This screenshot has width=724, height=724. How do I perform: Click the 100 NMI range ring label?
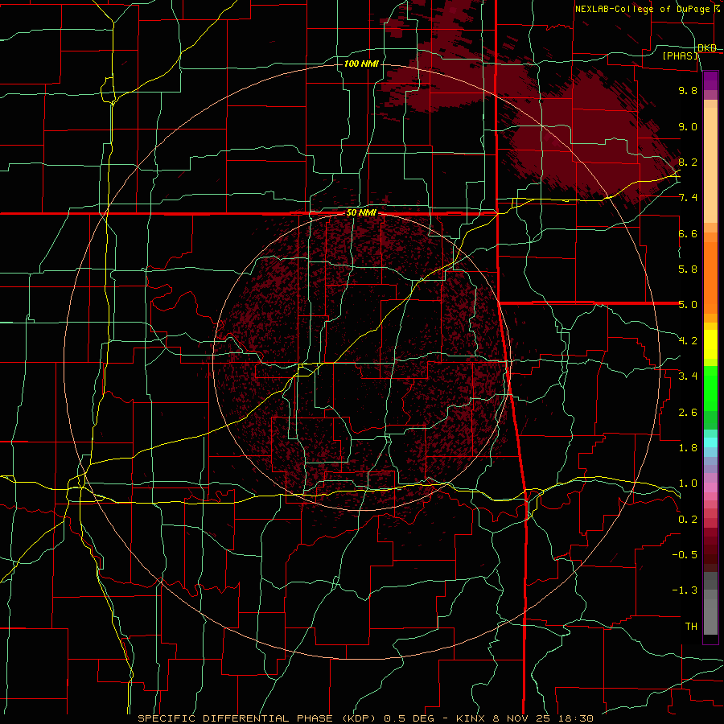361,64
